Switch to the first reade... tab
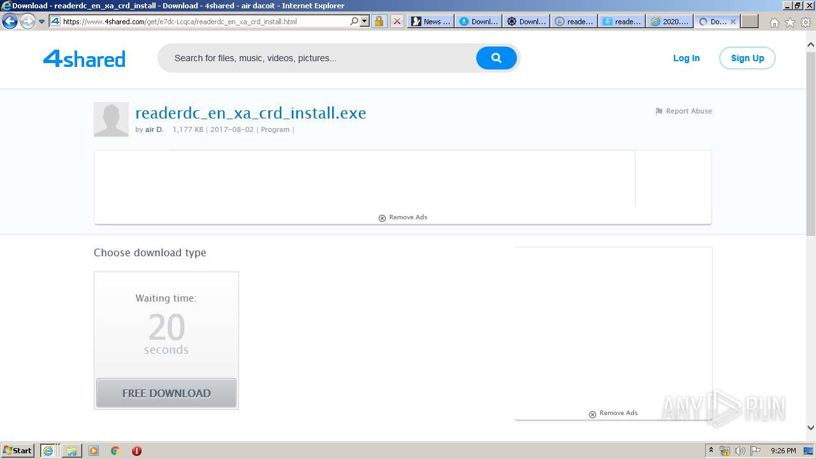 (574, 21)
